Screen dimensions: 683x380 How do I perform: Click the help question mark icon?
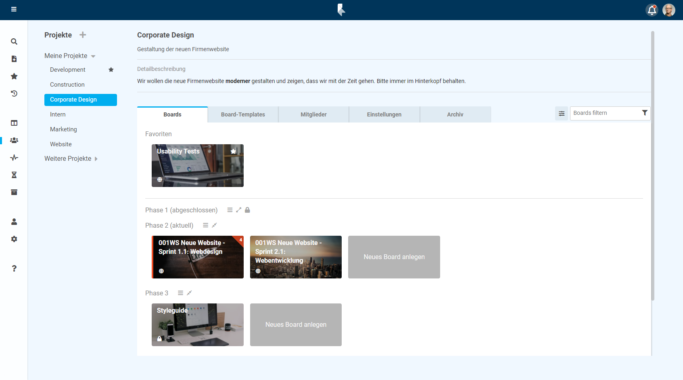pyautogui.click(x=14, y=268)
